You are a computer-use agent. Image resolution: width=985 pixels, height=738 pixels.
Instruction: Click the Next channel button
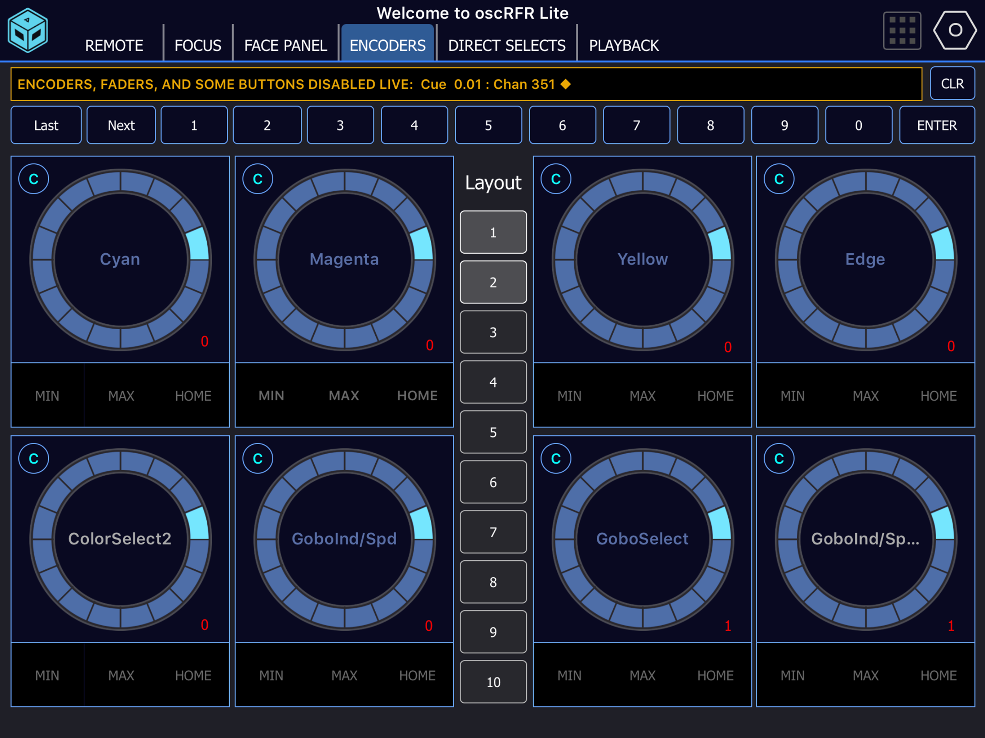[121, 125]
